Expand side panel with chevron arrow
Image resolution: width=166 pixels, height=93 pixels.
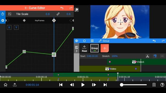[77, 51]
